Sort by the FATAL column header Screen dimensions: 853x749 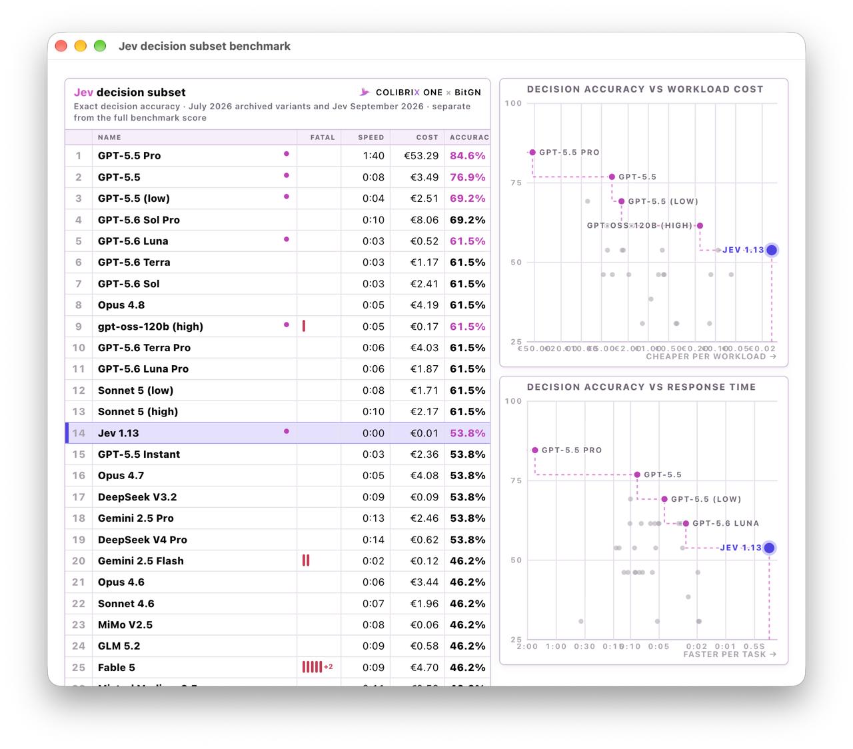(x=323, y=137)
